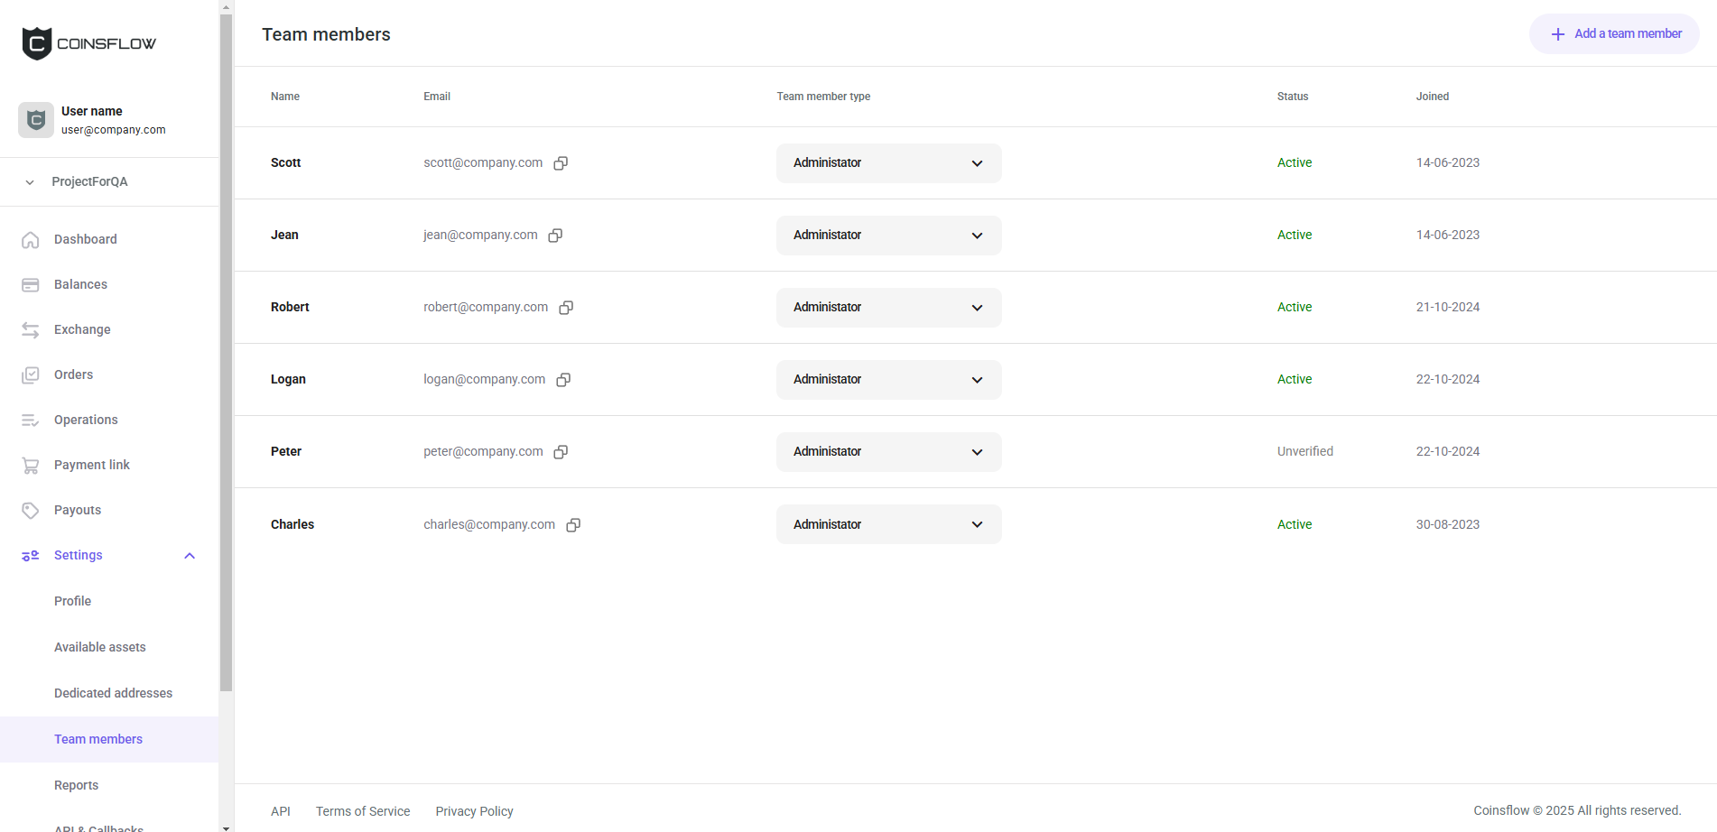The height and width of the screenshot is (832, 1717).
Task: Click copy icon next to robert@company.com
Action: point(566,308)
